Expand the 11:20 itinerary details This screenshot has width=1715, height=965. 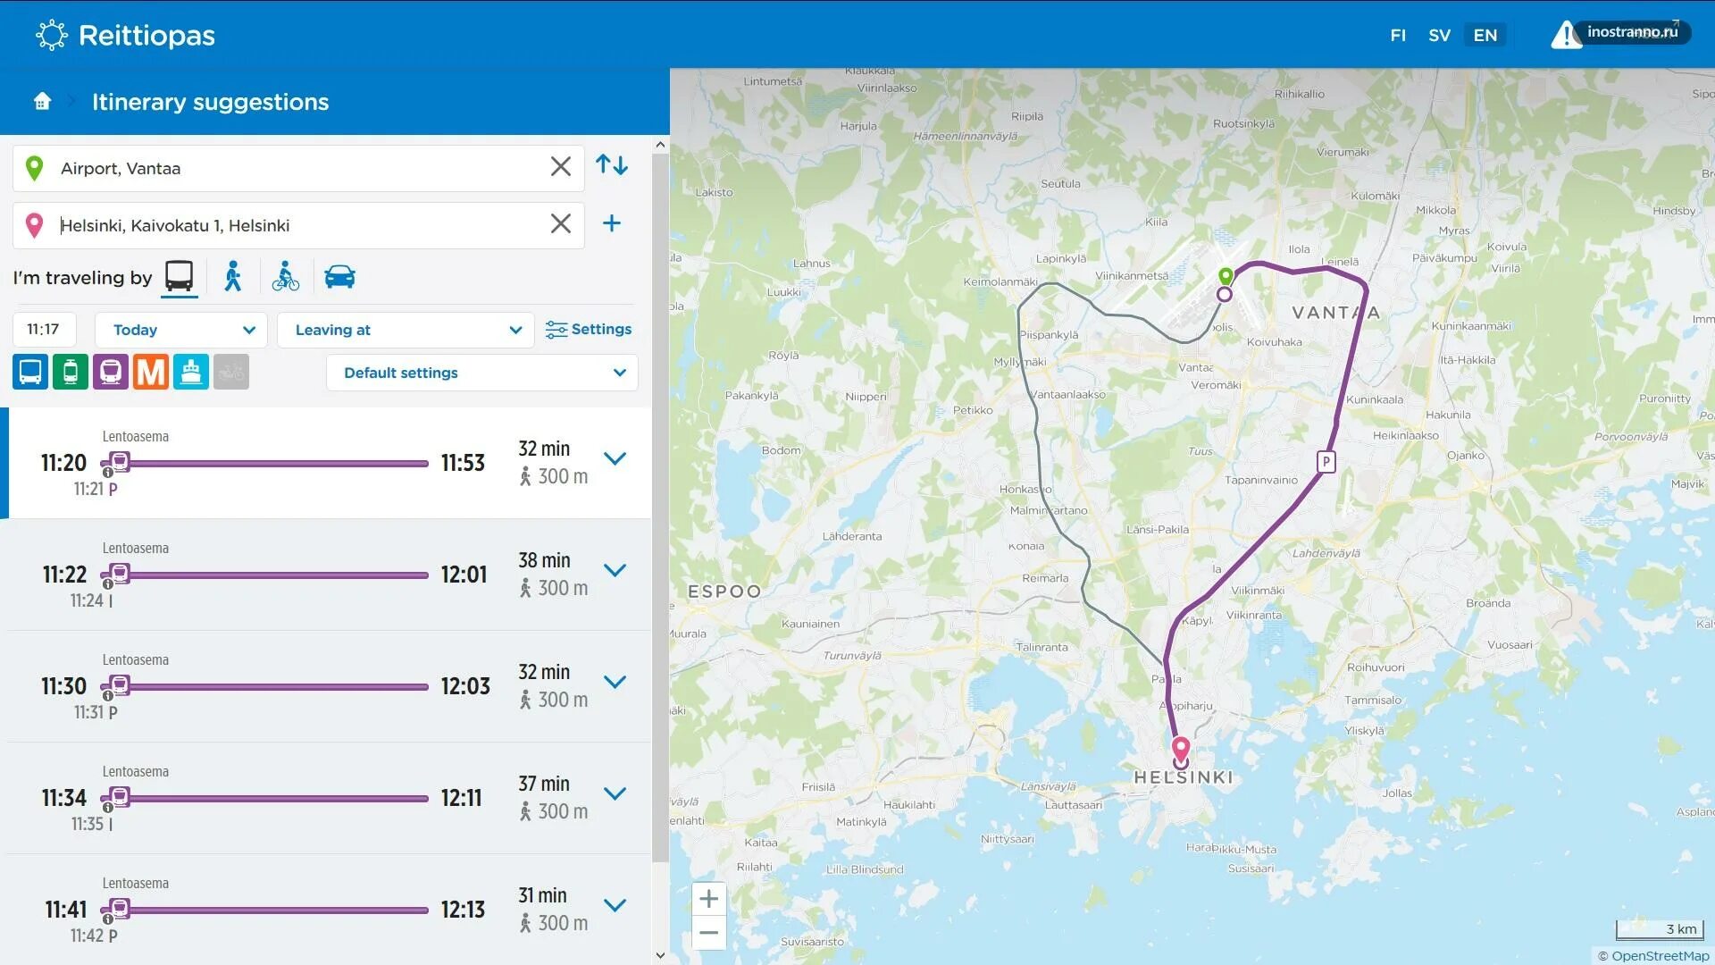(615, 458)
